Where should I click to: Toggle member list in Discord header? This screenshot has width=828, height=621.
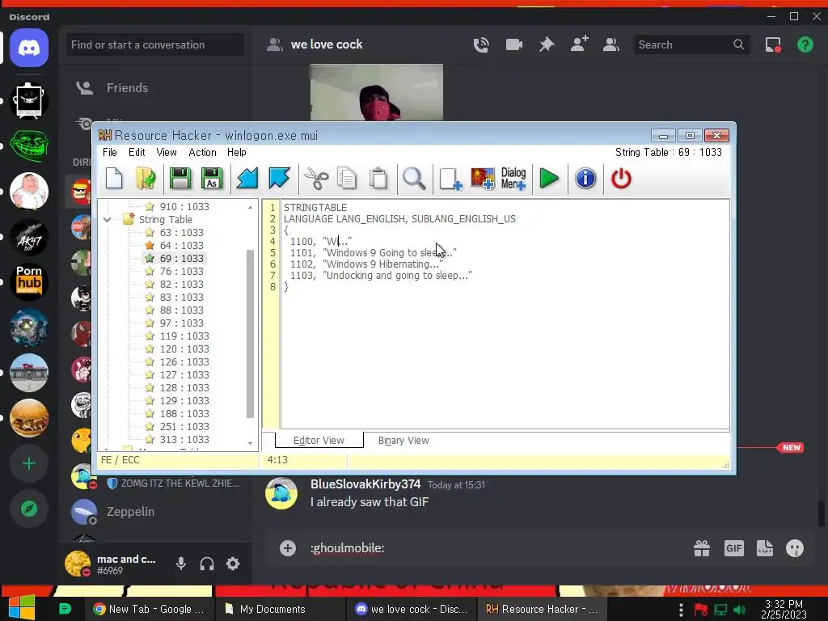pyautogui.click(x=611, y=45)
